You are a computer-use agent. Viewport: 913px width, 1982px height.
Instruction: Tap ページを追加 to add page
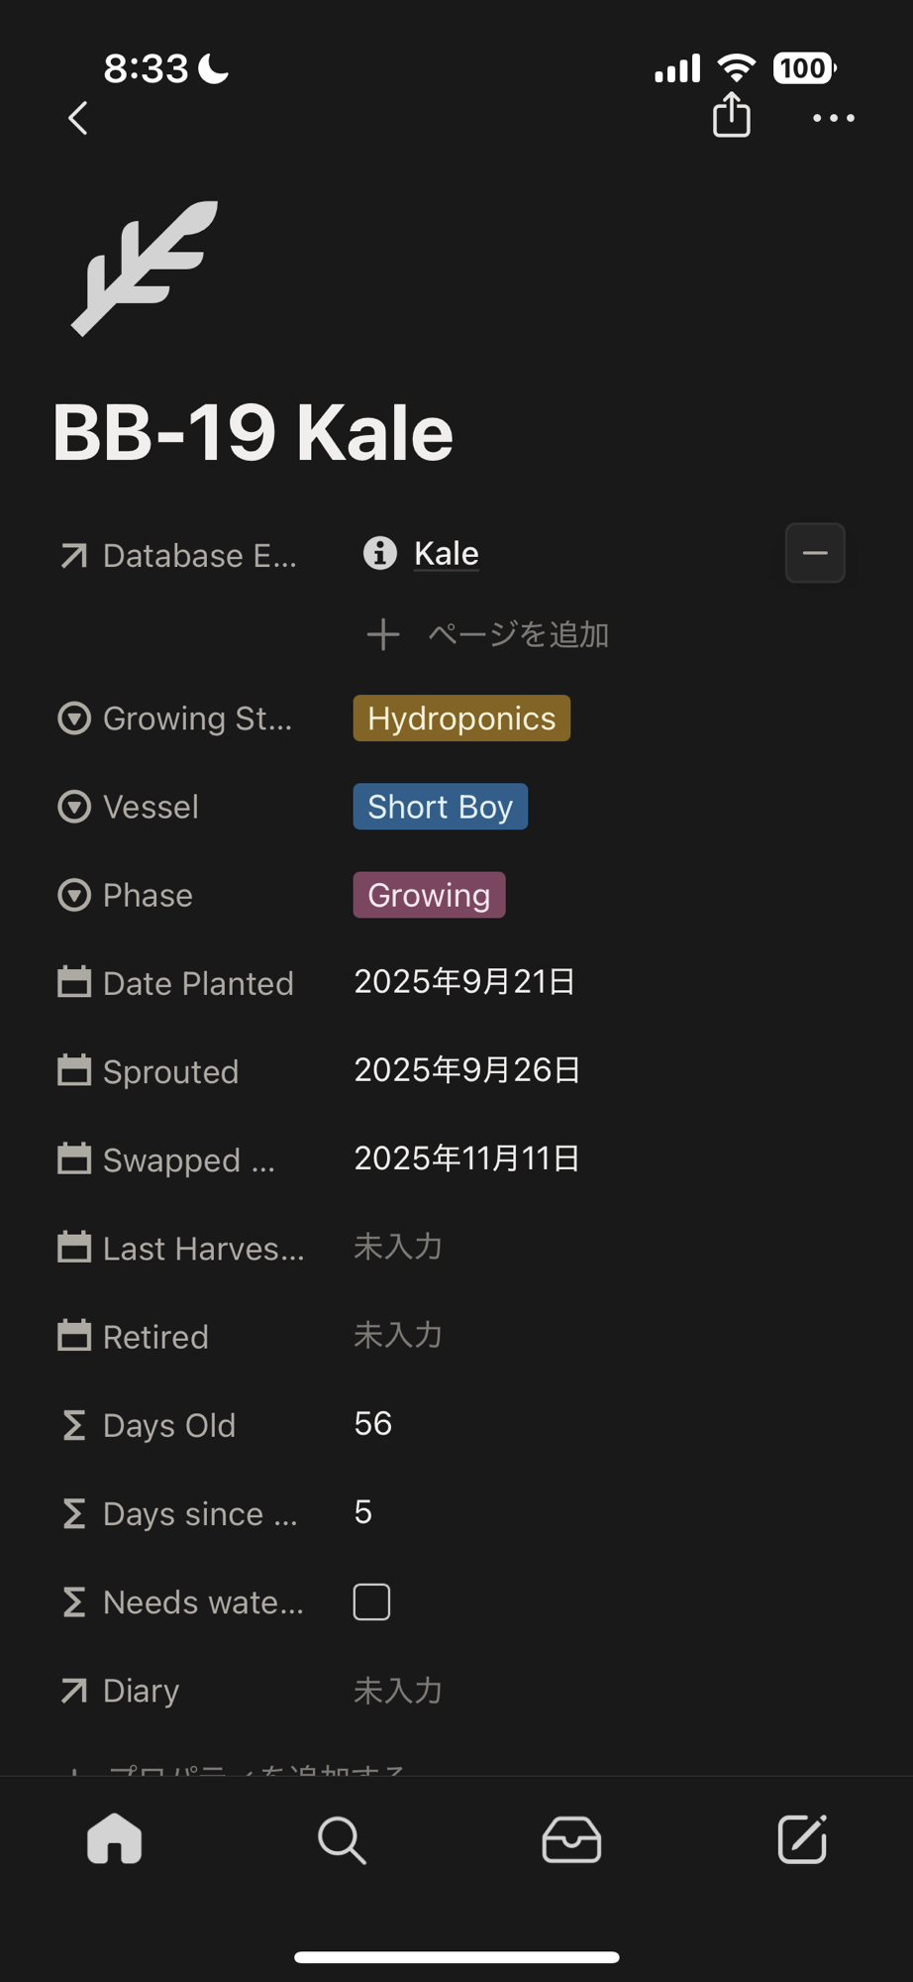pyautogui.click(x=488, y=634)
